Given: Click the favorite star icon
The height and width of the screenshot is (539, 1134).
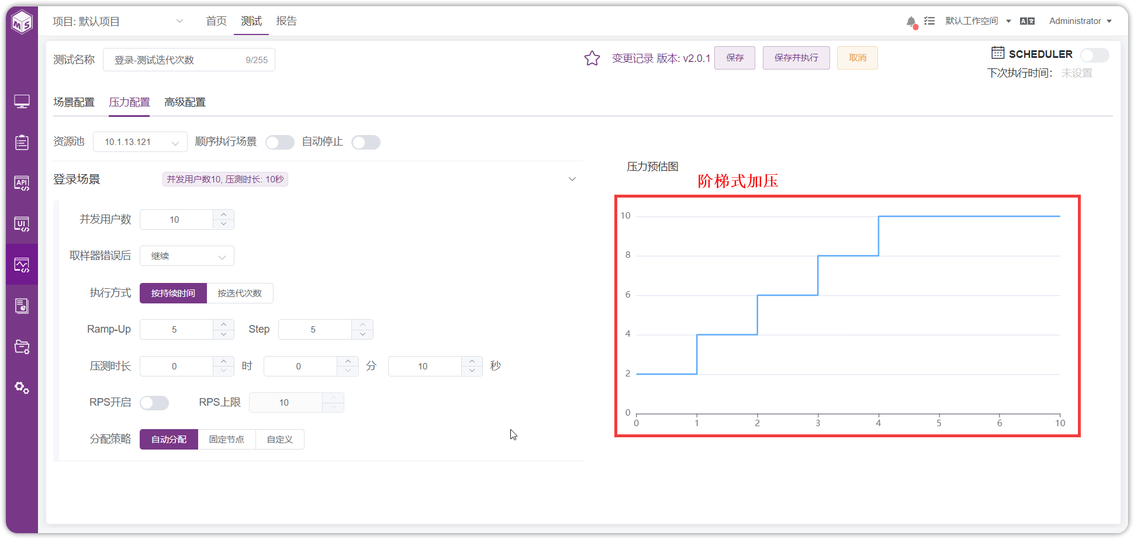Looking at the screenshot, I should pos(592,58).
